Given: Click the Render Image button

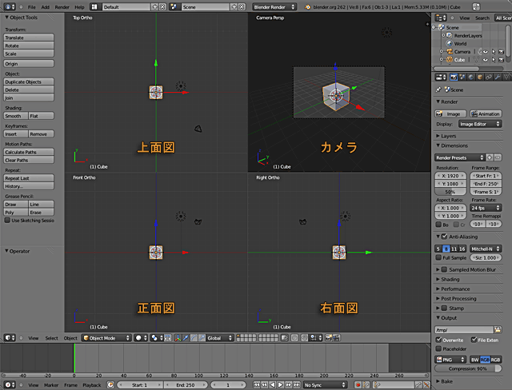Looking at the screenshot, I should click(450, 113).
